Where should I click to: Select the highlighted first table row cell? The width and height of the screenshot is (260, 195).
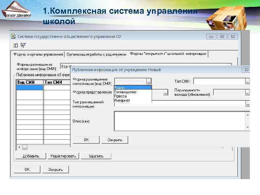coord(30,87)
